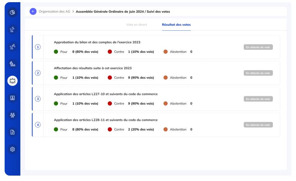Open the settings gear icon in sidebar
The width and height of the screenshot is (296, 181).
click(13, 149)
